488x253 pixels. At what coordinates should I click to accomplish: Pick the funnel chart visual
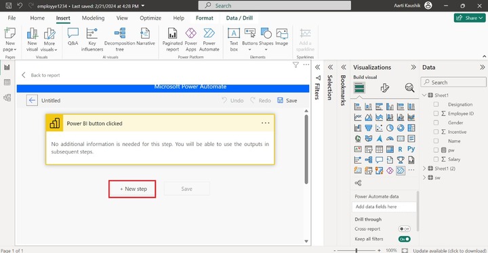point(369,128)
